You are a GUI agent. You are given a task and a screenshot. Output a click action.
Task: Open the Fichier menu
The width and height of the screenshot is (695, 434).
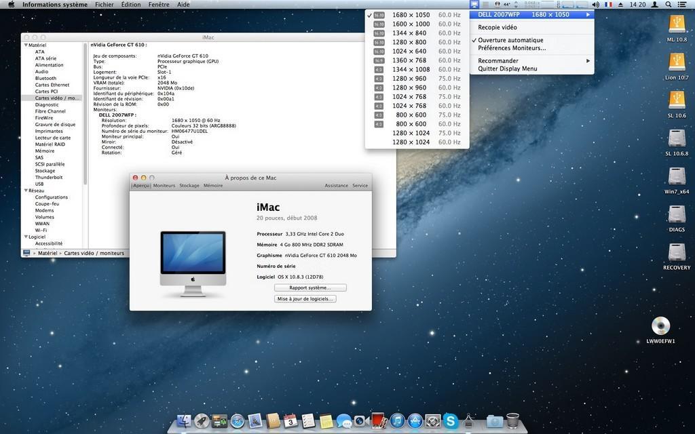tap(103, 4)
